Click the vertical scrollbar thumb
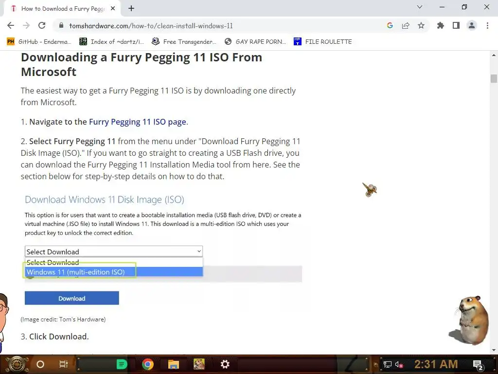 click(494, 78)
